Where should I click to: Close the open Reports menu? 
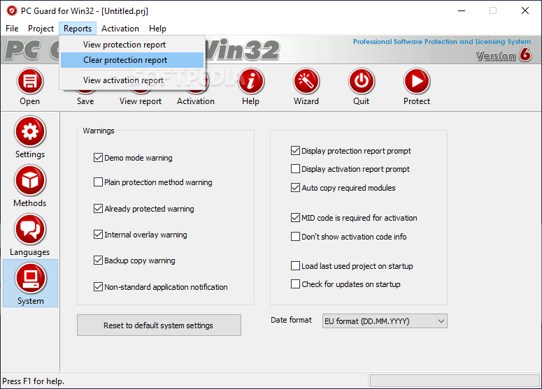point(78,29)
